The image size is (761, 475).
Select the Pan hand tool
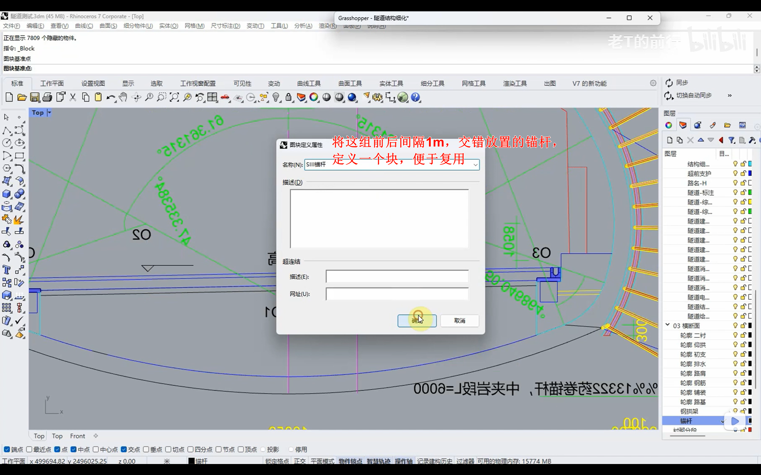pyautogui.click(x=123, y=97)
